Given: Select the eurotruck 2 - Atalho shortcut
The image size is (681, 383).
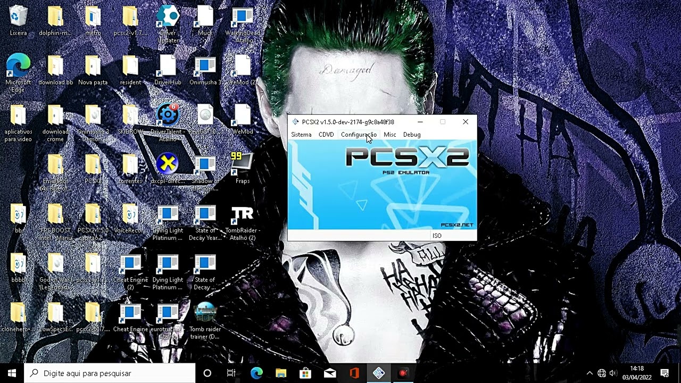Looking at the screenshot, I should (x=168, y=321).
